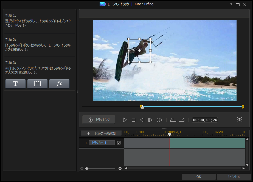Open help with the question mark icon

click(231, 5)
